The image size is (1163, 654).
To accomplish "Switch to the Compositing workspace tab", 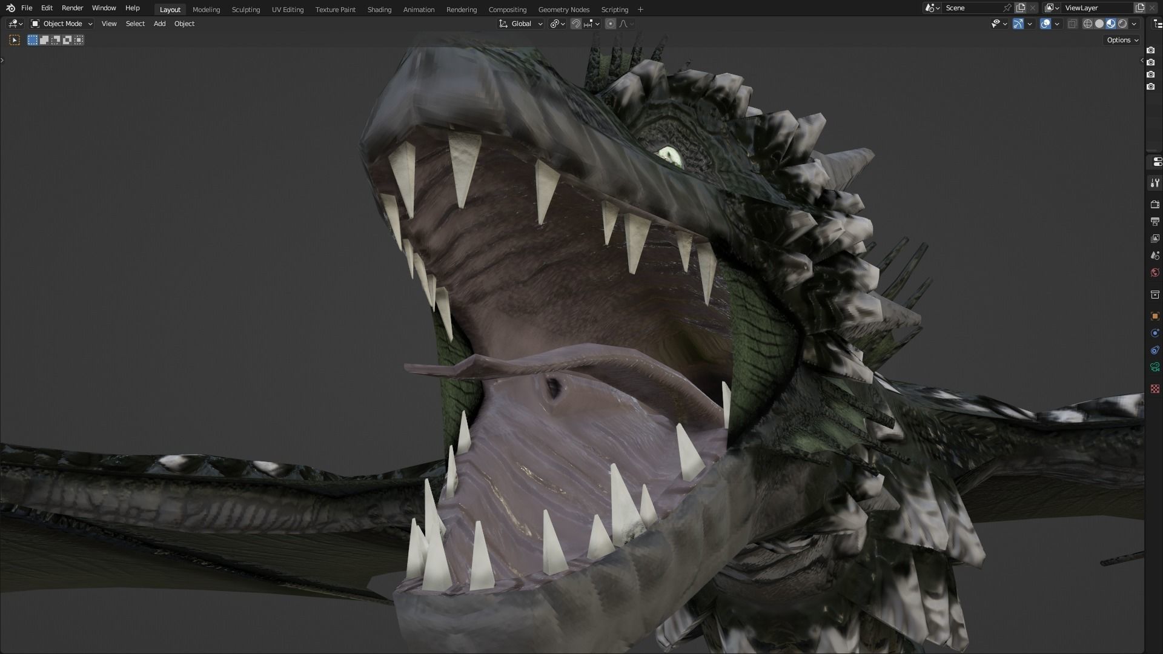I will click(x=508, y=10).
